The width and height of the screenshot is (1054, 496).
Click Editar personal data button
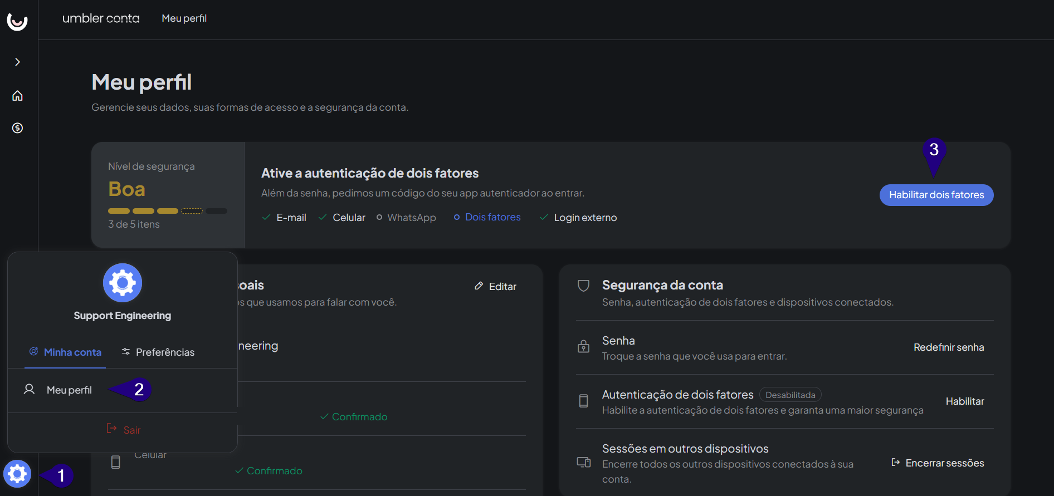click(495, 287)
